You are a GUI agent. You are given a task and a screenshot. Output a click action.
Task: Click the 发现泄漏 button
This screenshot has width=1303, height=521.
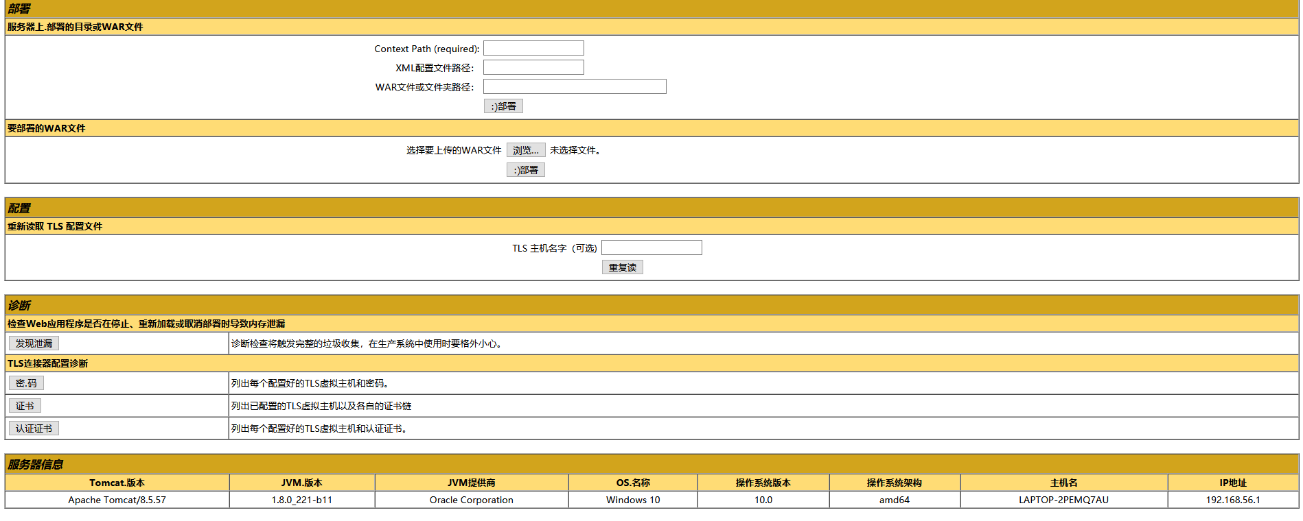click(x=34, y=343)
